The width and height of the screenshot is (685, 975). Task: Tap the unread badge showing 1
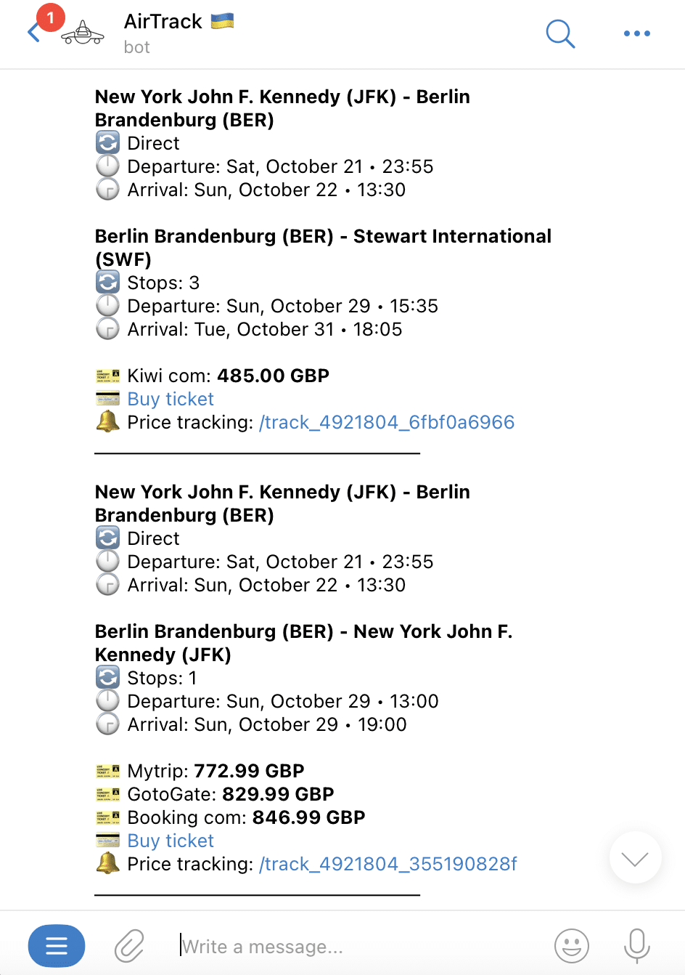click(51, 17)
